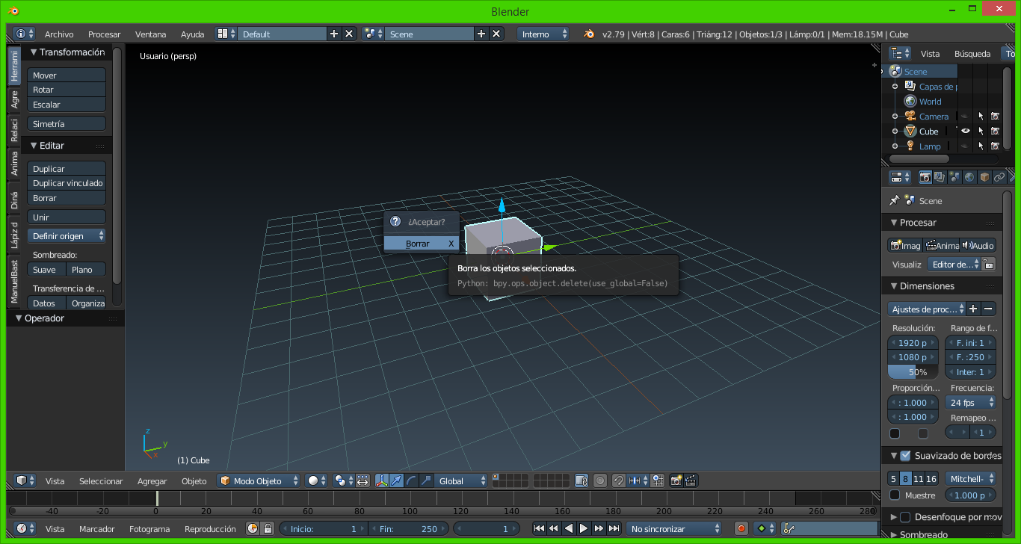Screen dimensions: 1021x544
Task: Jump to the last frame of the timeline
Action: tap(614, 528)
